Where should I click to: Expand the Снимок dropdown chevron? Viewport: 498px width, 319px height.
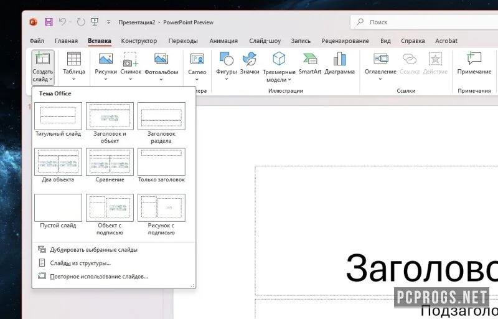(131, 79)
